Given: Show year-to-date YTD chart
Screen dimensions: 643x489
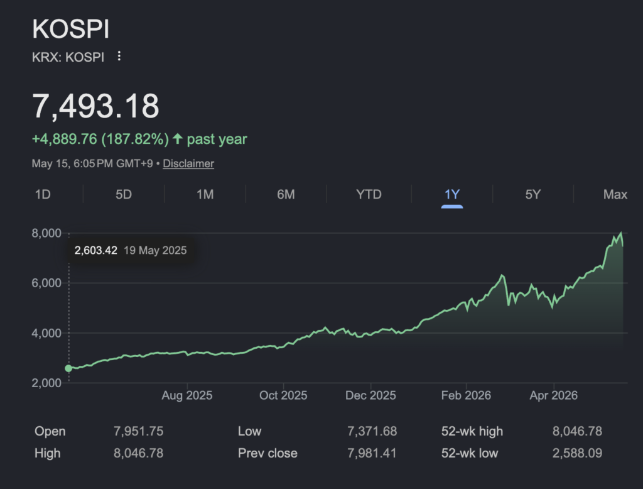Looking at the screenshot, I should (369, 194).
